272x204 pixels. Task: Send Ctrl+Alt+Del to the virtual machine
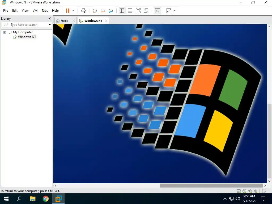pos(83,11)
